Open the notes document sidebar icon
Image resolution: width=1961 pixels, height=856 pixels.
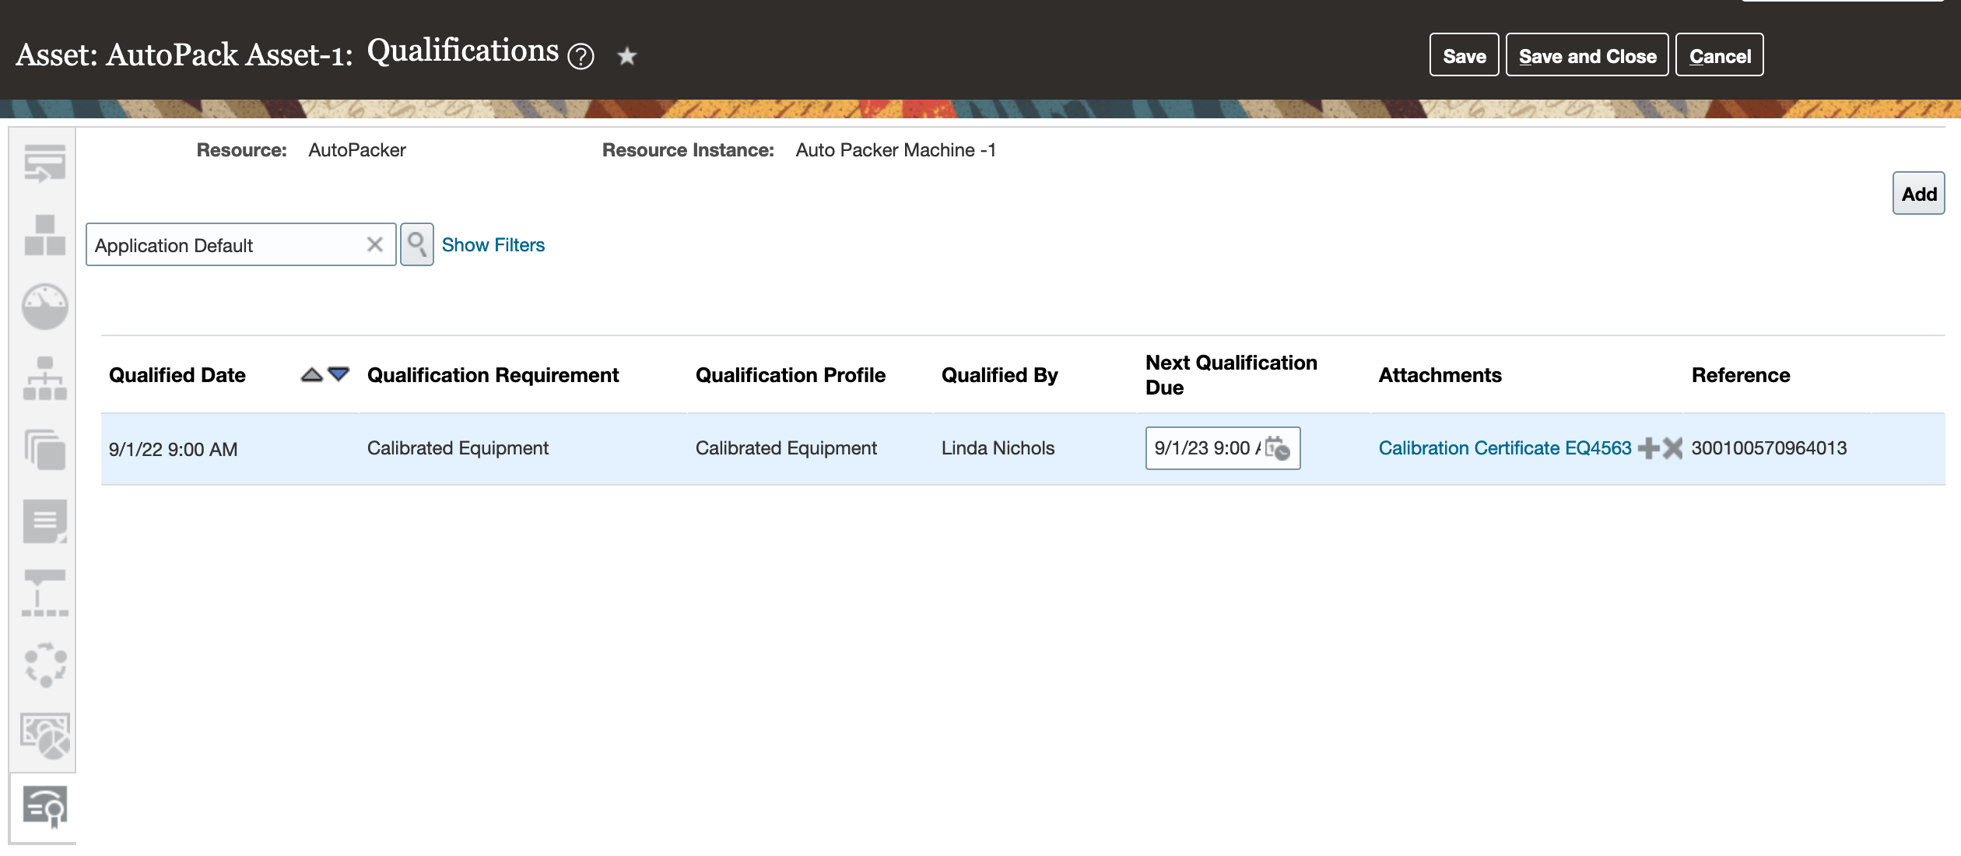pyautogui.click(x=44, y=521)
